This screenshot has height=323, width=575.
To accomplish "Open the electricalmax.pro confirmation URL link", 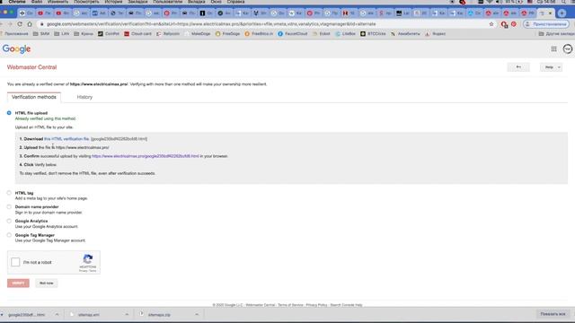I will coord(146,156).
